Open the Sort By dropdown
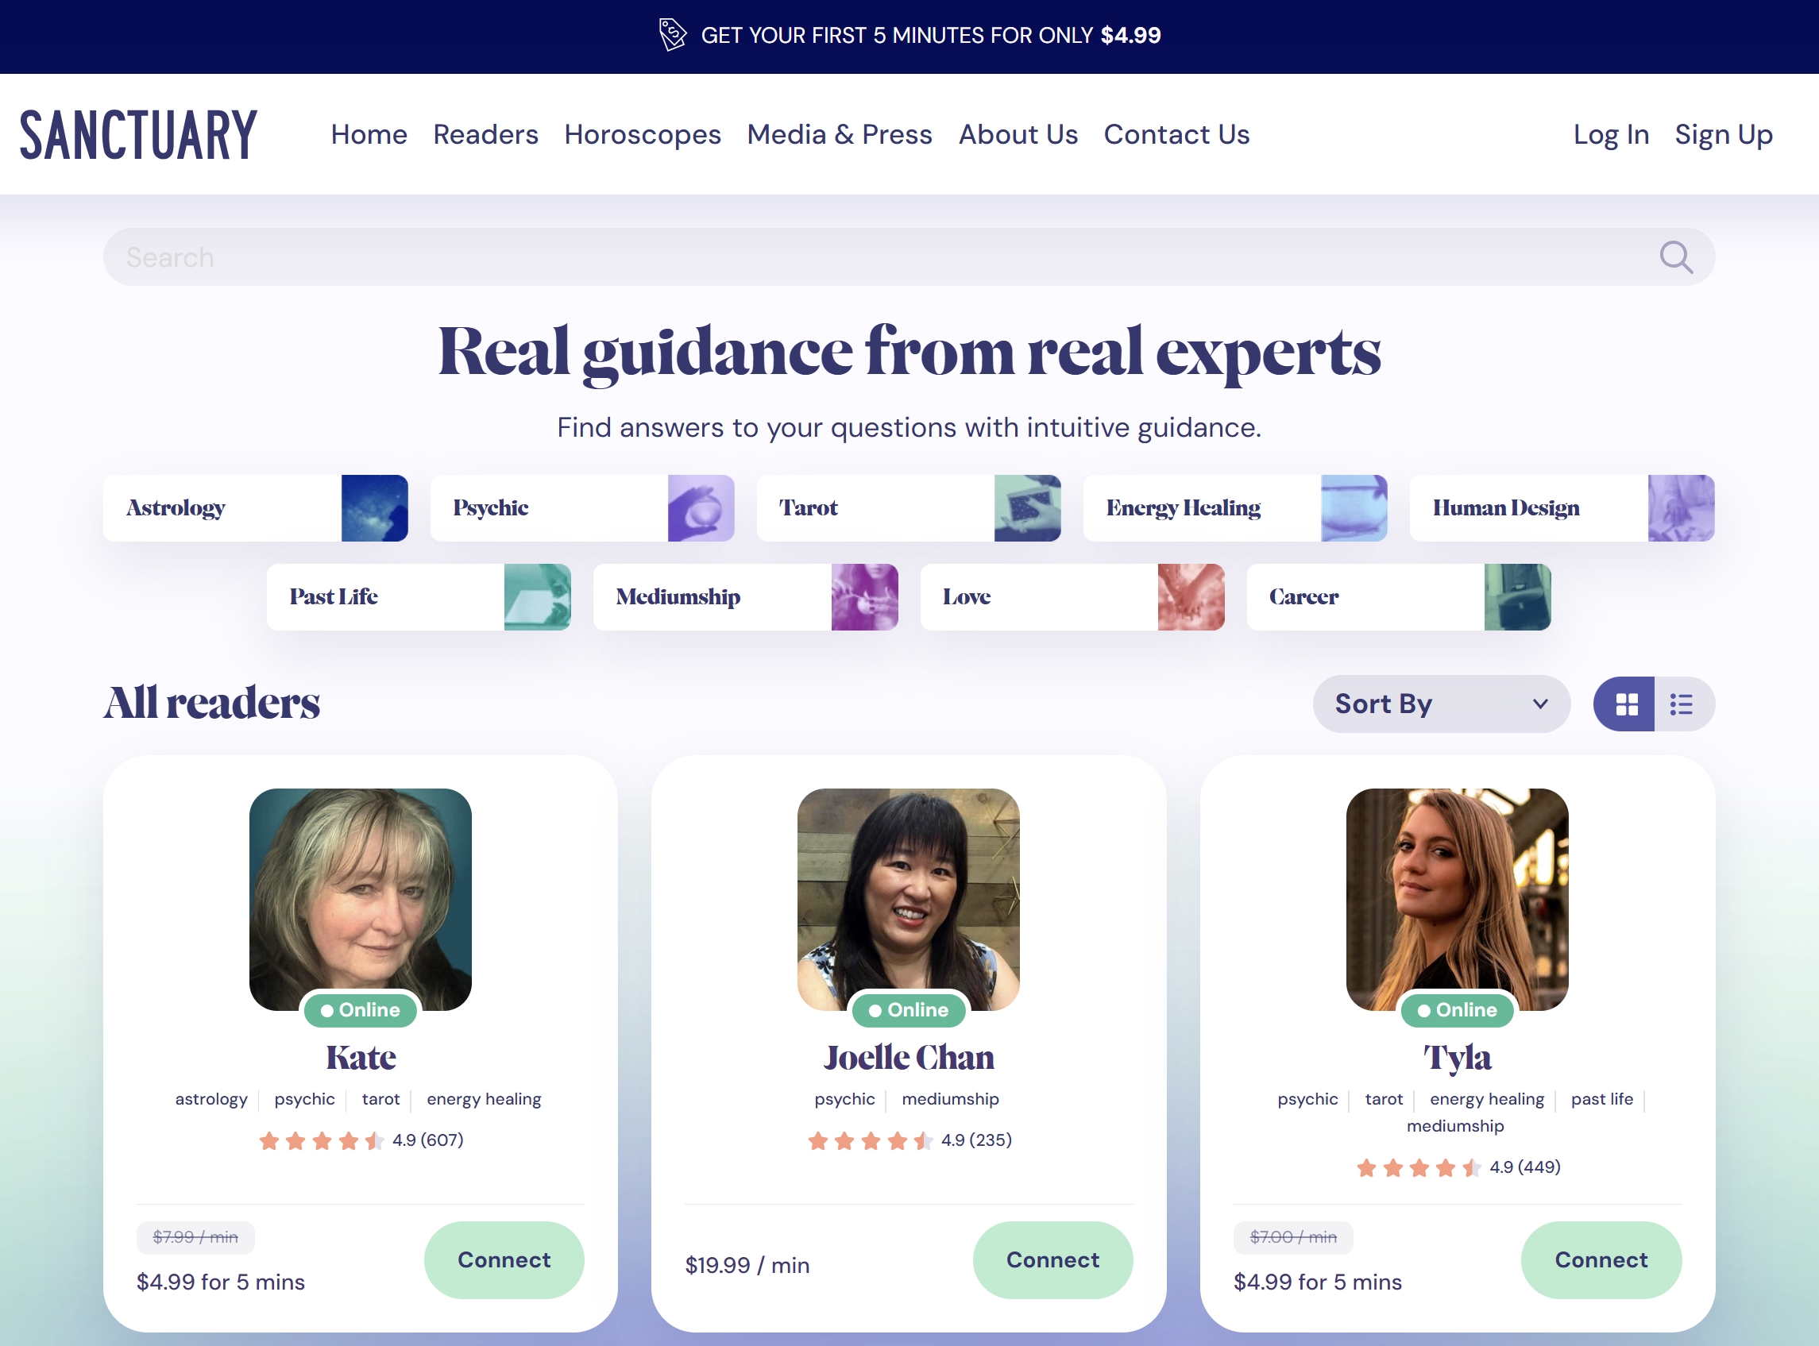Viewport: 1819px width, 1346px height. 1441,704
